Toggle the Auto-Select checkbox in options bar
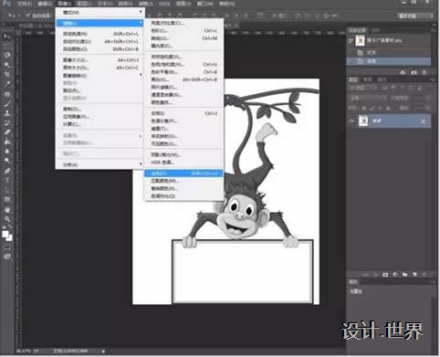440x357 pixels. coord(28,16)
